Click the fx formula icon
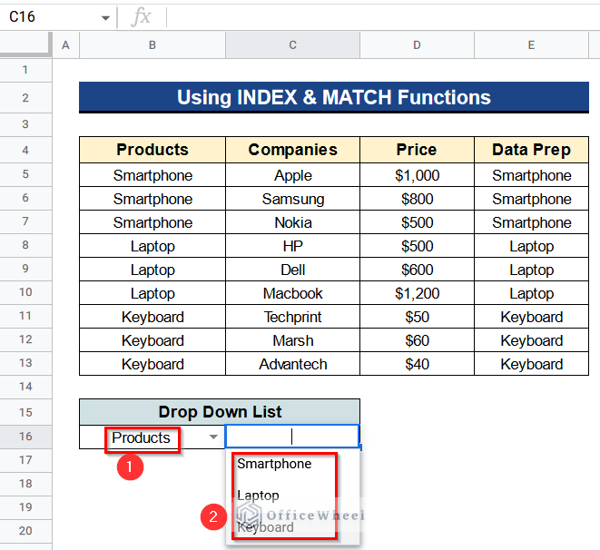 point(141,17)
